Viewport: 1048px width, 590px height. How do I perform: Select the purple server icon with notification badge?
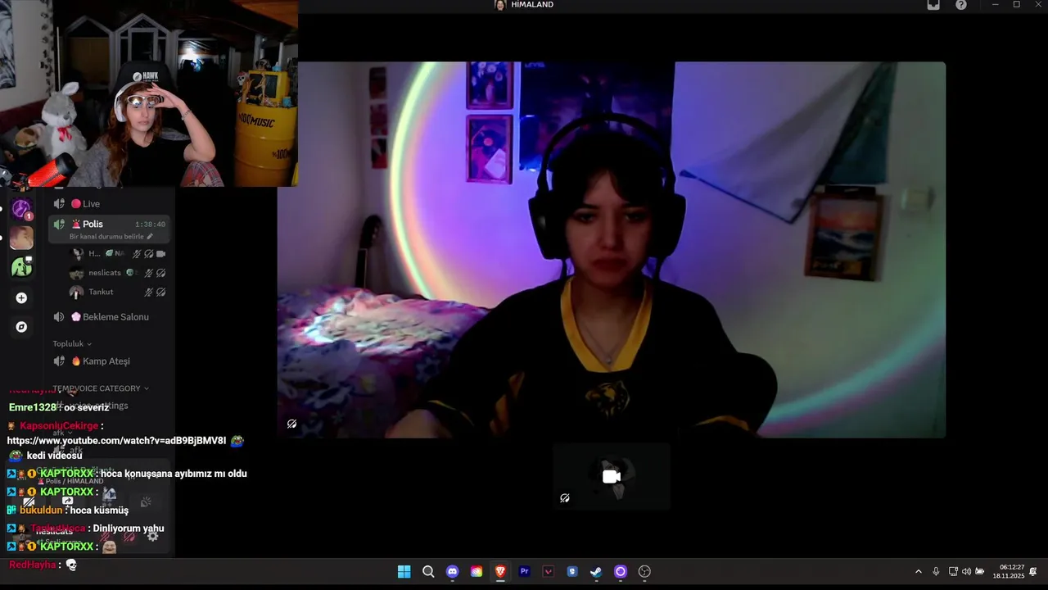(21, 209)
